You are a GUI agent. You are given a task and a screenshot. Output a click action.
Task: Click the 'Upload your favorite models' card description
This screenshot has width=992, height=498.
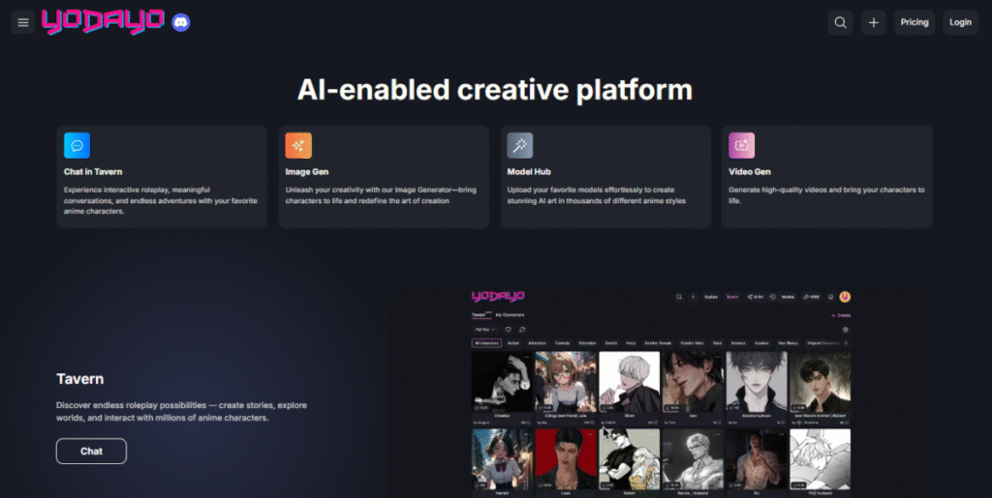coord(597,195)
